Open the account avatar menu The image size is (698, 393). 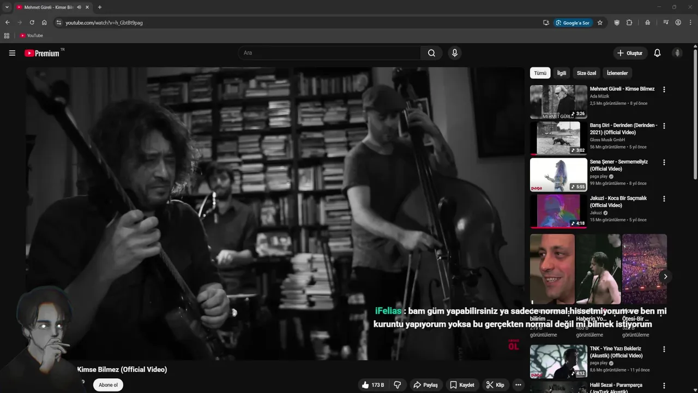tap(677, 53)
